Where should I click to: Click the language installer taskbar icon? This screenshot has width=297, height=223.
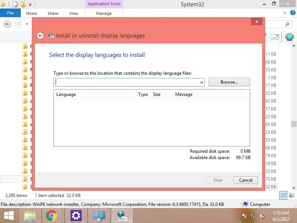coord(122,216)
